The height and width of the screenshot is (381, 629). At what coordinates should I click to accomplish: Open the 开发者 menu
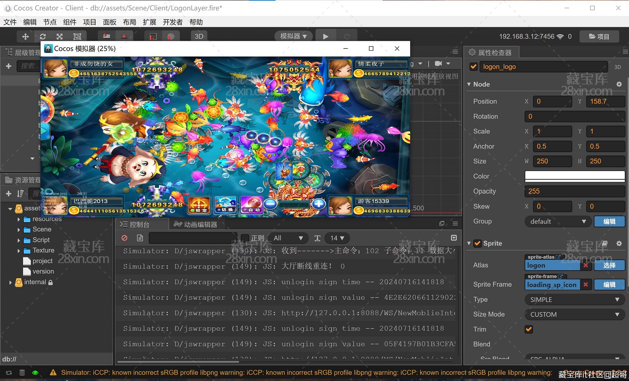(173, 22)
